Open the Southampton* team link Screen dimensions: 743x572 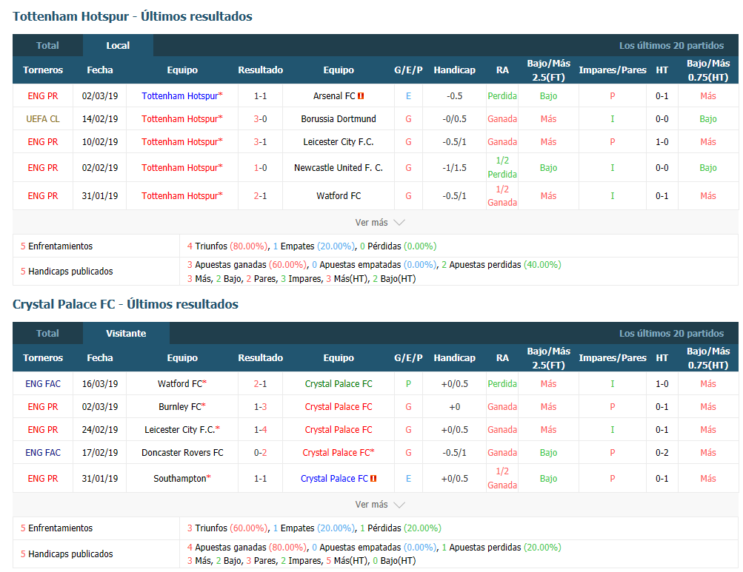(x=182, y=479)
